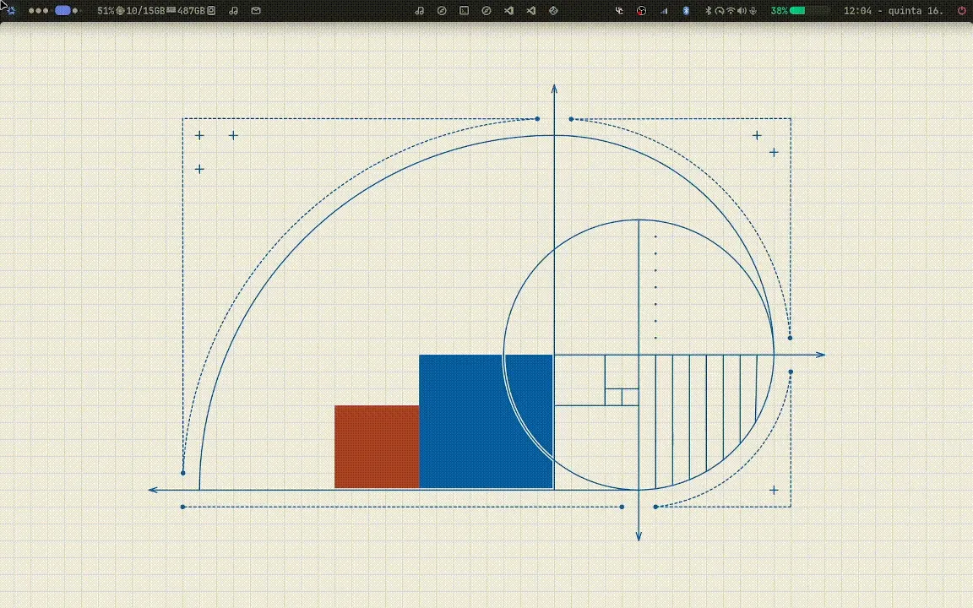Focus the first VS Code icon
The height and width of the screenshot is (608, 973).
pyautogui.click(x=508, y=10)
